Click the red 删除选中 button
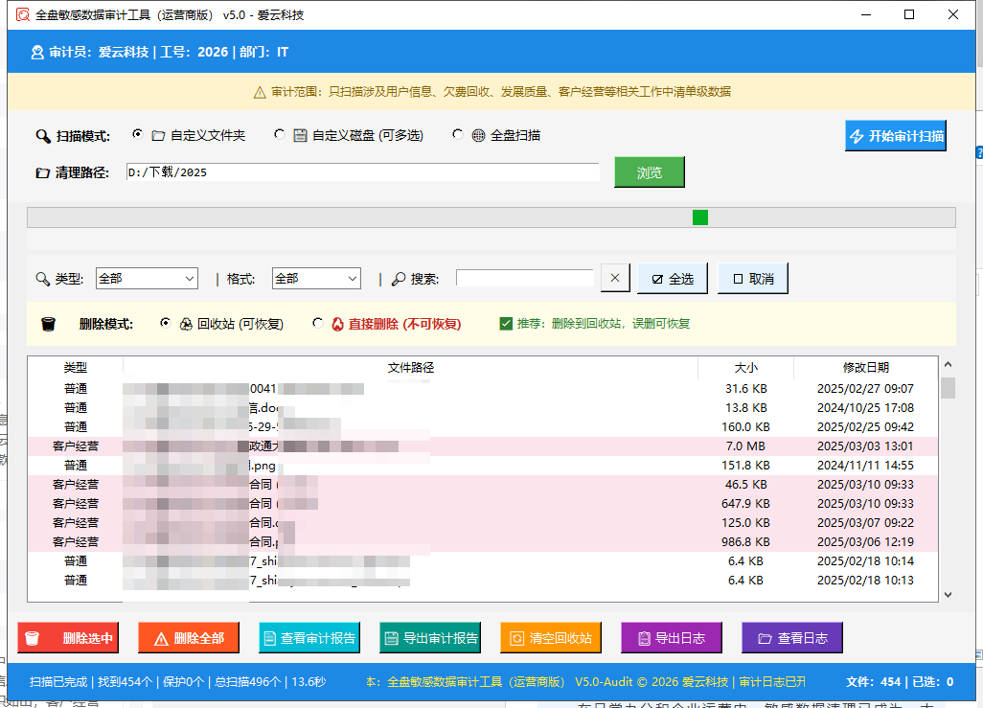Image resolution: width=983 pixels, height=708 pixels. [x=68, y=638]
